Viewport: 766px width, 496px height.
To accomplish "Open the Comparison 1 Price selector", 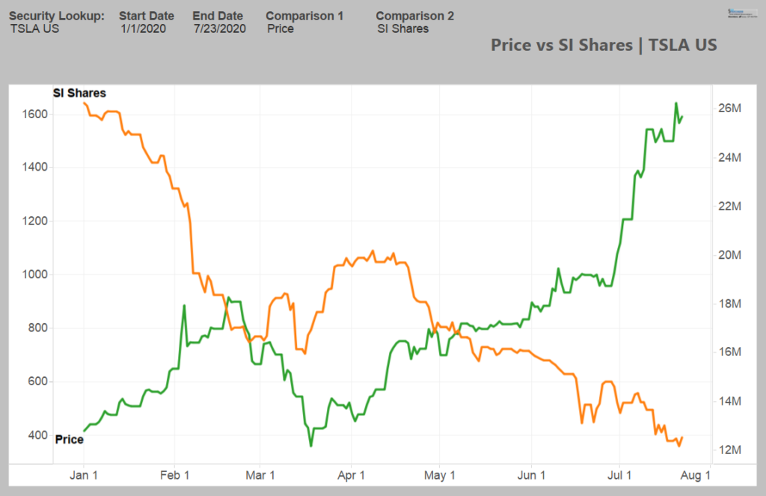I will tap(281, 29).
